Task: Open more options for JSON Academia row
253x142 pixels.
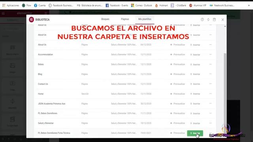Action: [210, 103]
